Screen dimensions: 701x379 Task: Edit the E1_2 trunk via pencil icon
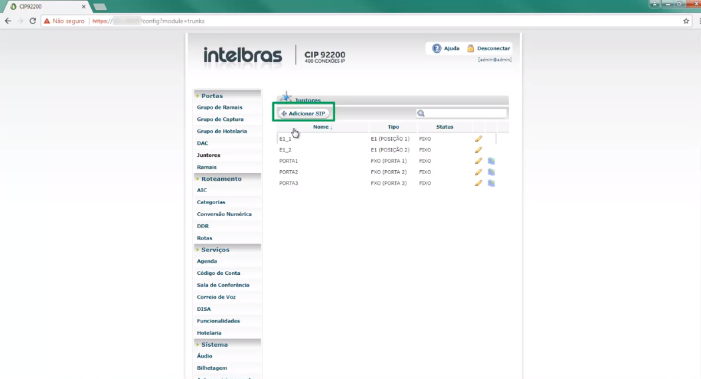coord(478,150)
